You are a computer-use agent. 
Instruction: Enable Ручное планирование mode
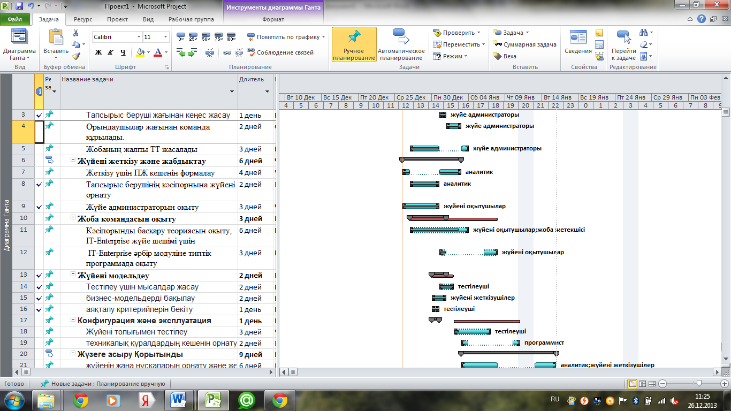click(x=354, y=45)
